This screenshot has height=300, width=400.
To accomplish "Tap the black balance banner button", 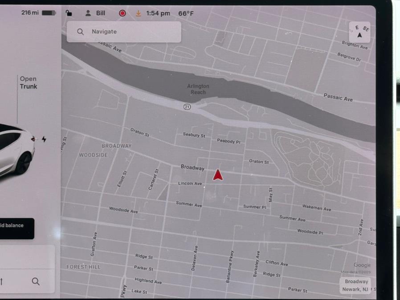I will [17, 229].
